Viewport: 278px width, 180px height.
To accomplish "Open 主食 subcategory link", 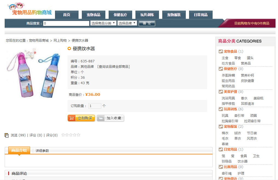I will (225, 58).
